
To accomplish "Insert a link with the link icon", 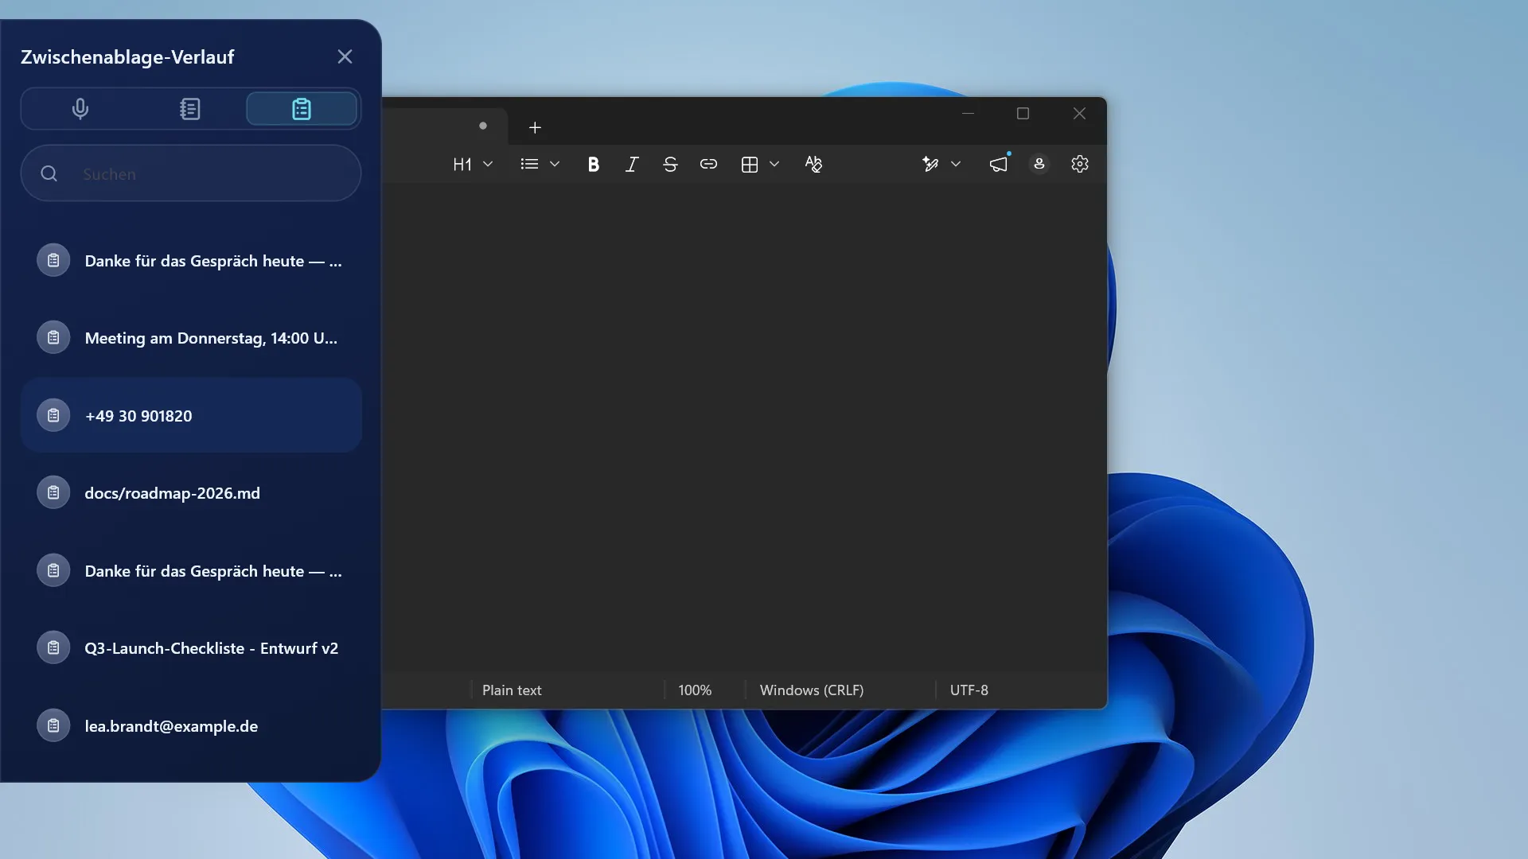I will [708, 164].
